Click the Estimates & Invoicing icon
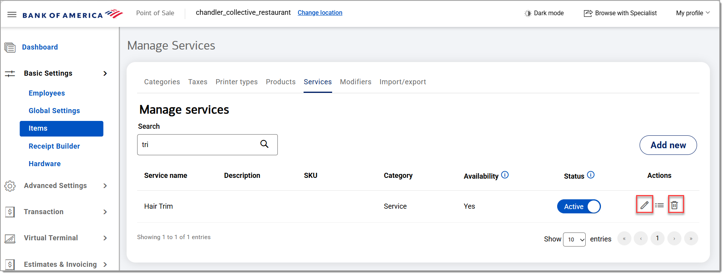This screenshot has width=724, height=275. pyautogui.click(x=10, y=265)
